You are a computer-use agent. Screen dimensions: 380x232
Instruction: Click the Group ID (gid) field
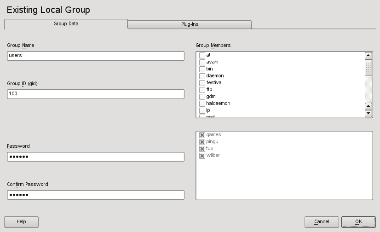point(96,94)
